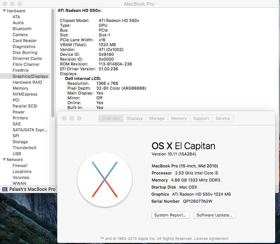This screenshot has width=280, height=244.
Task: Select Printers in the sidebar
Action: pyautogui.click(x=20, y=118)
